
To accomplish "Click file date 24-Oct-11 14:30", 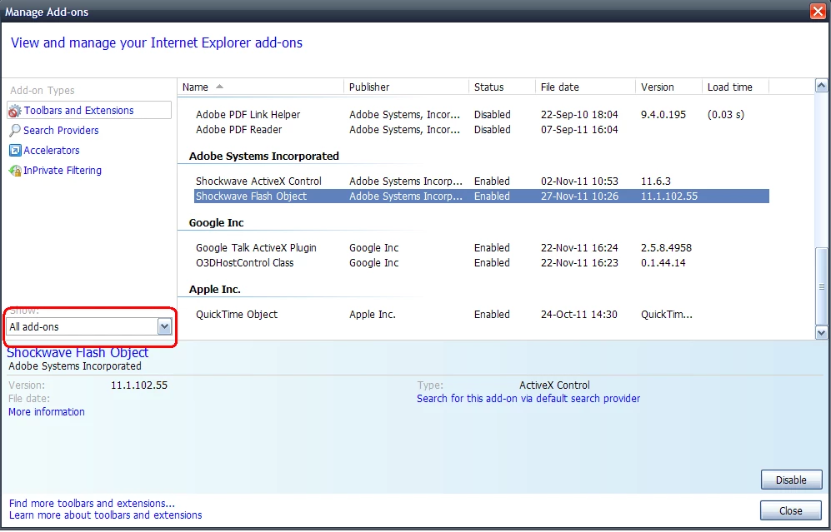I will [x=578, y=315].
